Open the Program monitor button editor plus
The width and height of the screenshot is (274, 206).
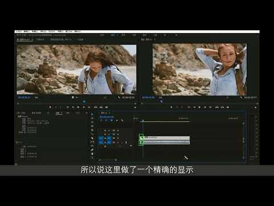pos(256,108)
